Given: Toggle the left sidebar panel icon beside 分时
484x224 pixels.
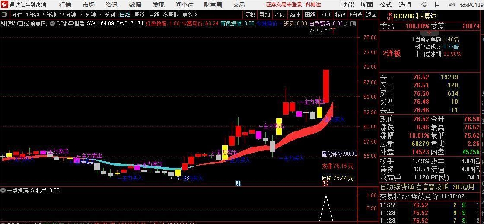Looking at the screenshot, I should [x=4, y=15].
